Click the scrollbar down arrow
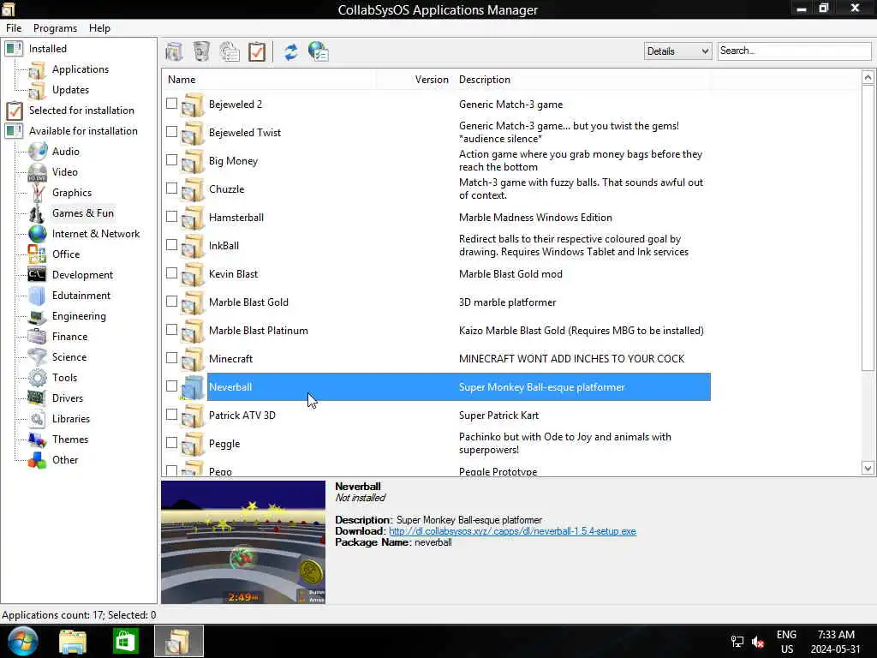877x658 pixels. coord(868,469)
